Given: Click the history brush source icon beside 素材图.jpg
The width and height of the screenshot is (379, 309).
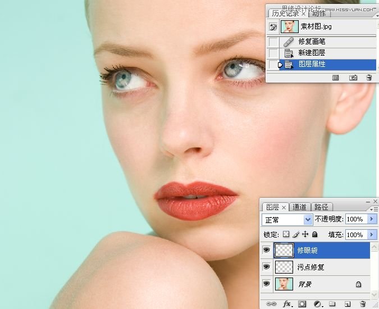Looking at the screenshot, I should coord(273,26).
